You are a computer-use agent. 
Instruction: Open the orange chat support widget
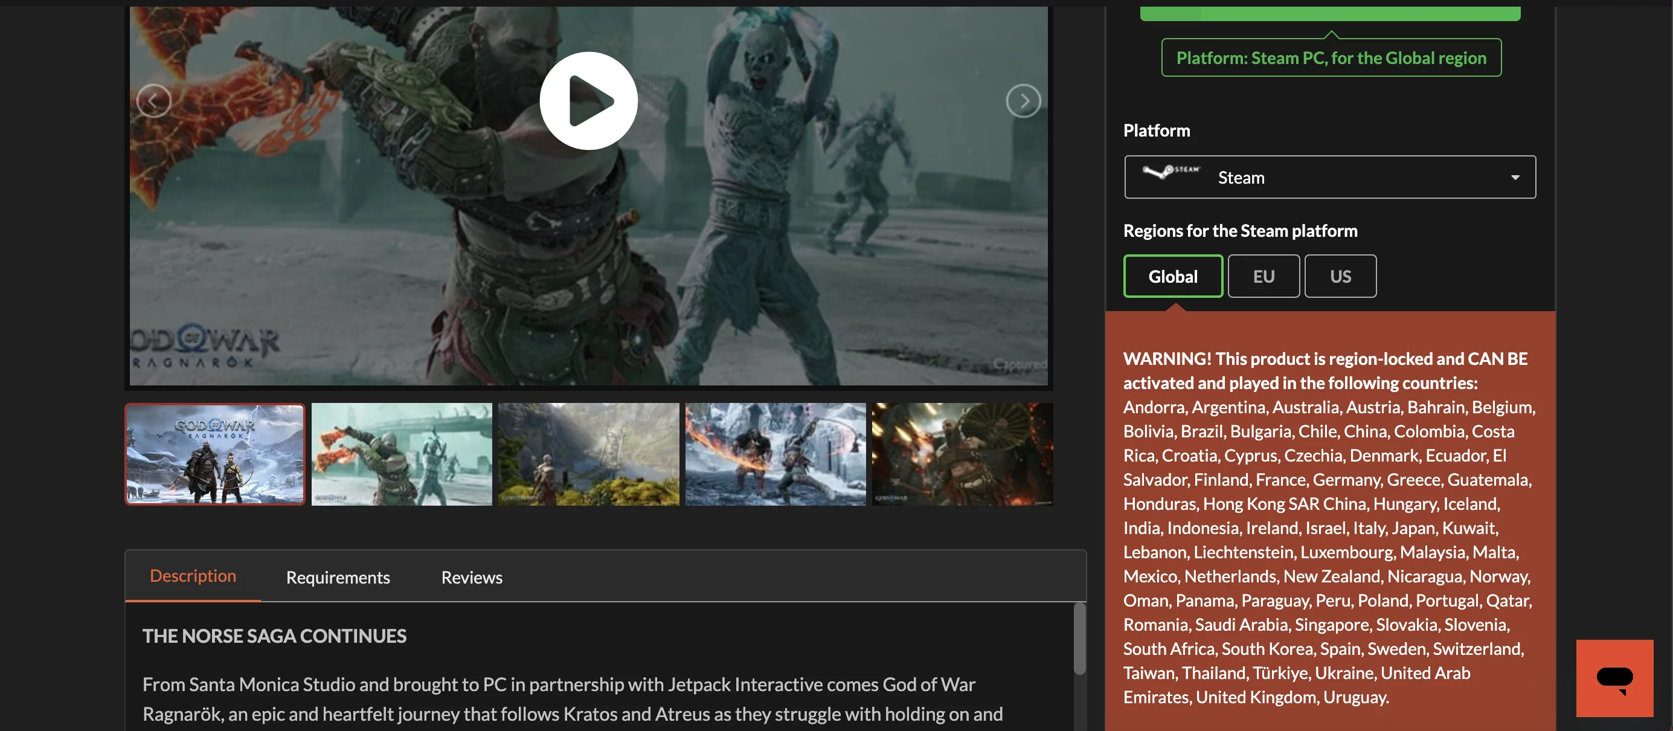[1614, 678]
